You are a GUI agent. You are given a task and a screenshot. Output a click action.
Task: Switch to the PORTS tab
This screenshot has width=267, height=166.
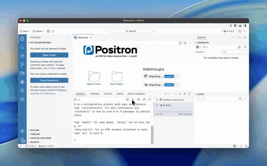[120, 94]
